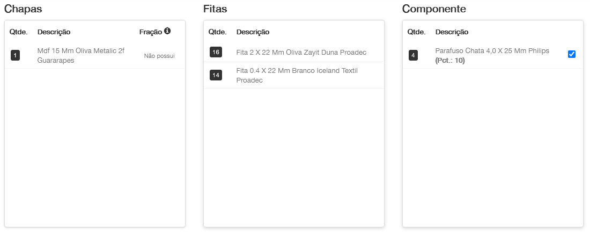This screenshot has width=590, height=237.
Task: Click Parafuso Chata 4,0 X 25 Mm Philips
Action: 492,51
